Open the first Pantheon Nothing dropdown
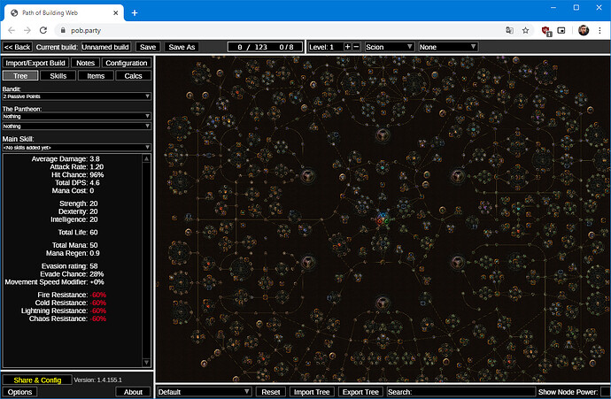 pyautogui.click(x=77, y=117)
